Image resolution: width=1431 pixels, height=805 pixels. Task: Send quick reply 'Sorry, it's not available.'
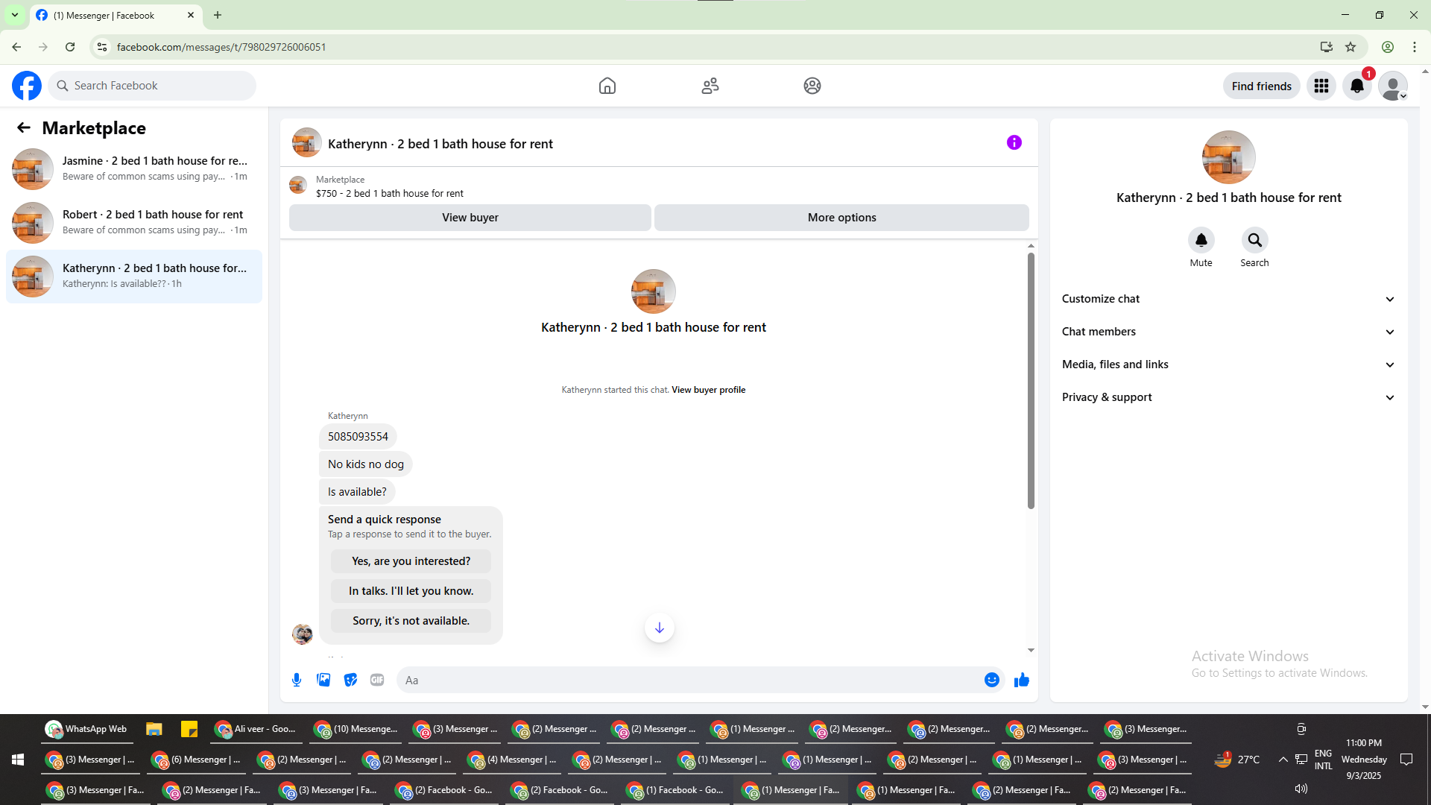click(x=411, y=621)
